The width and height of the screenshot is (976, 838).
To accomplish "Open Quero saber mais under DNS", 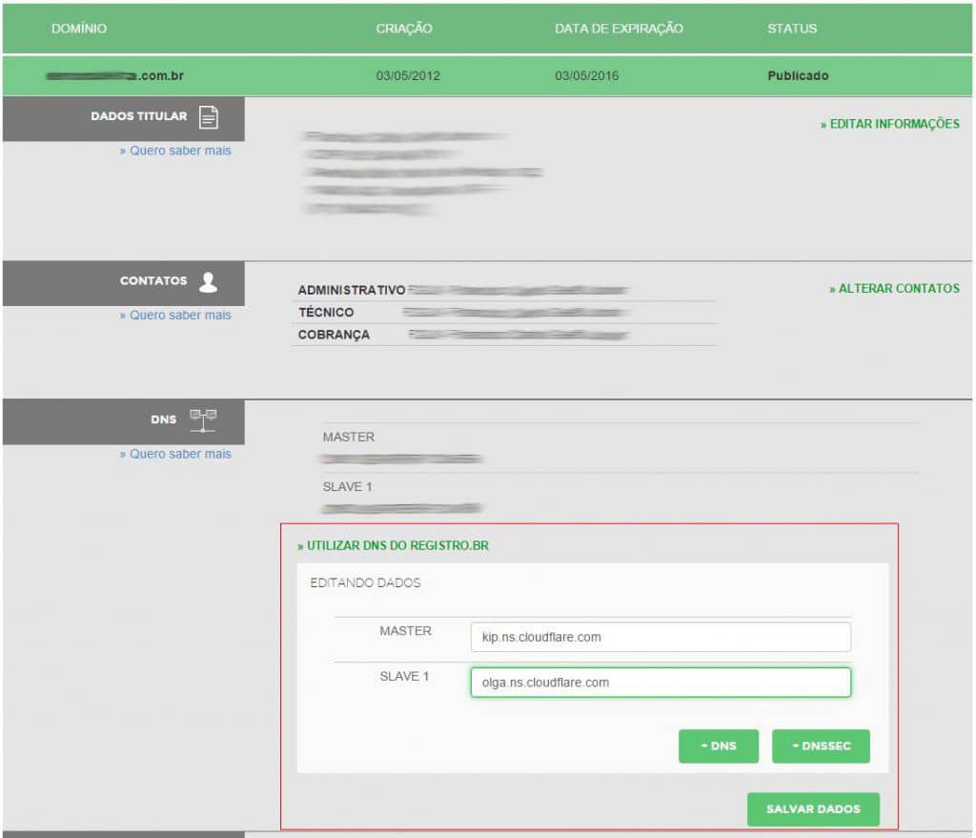I will [175, 454].
